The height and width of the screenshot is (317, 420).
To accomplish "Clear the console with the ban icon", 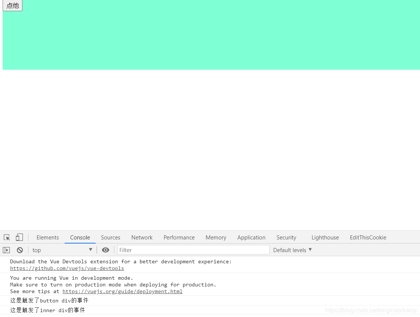I will tap(20, 250).
